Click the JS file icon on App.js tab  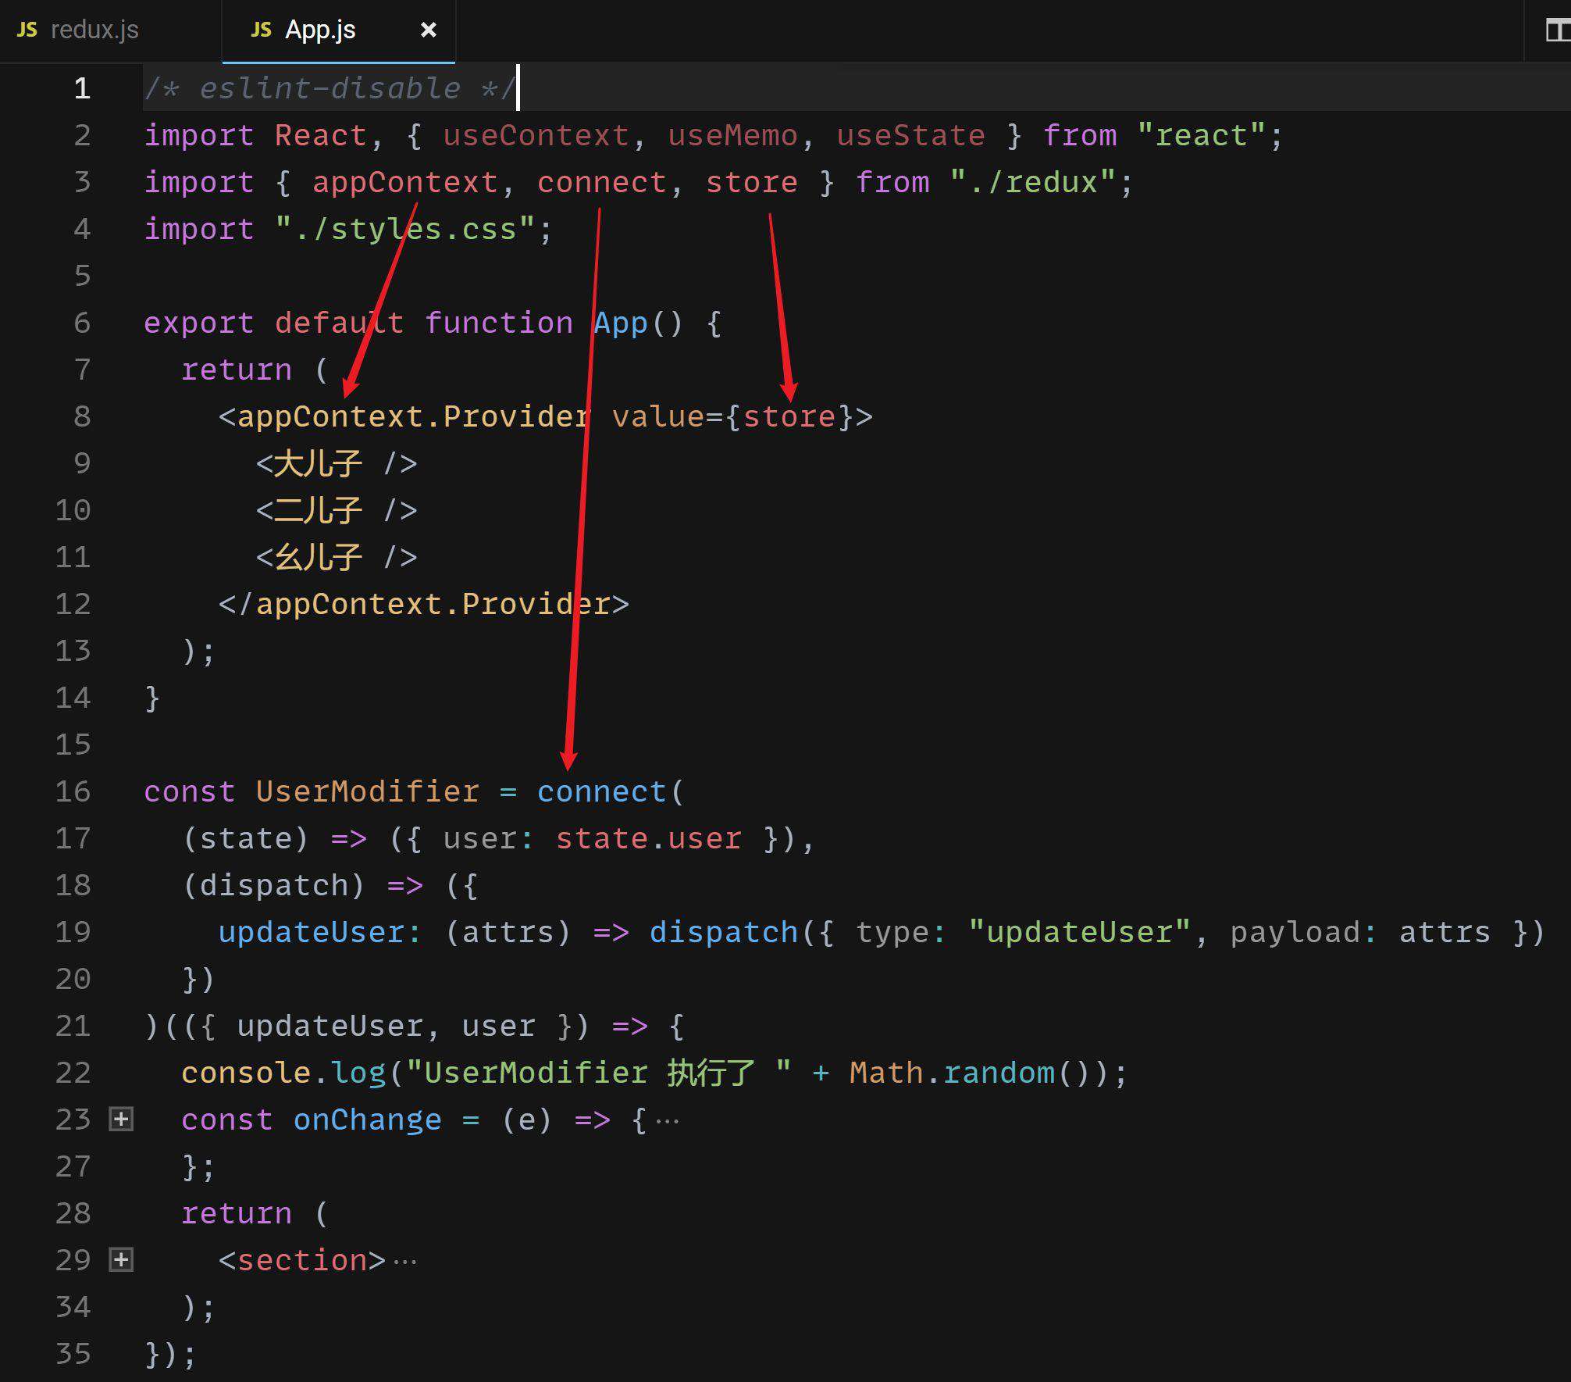click(x=262, y=30)
